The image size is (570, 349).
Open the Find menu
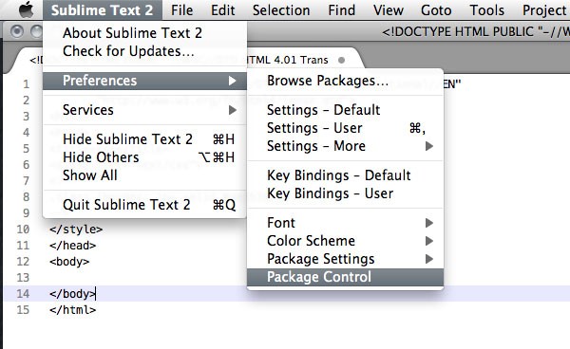click(x=342, y=10)
